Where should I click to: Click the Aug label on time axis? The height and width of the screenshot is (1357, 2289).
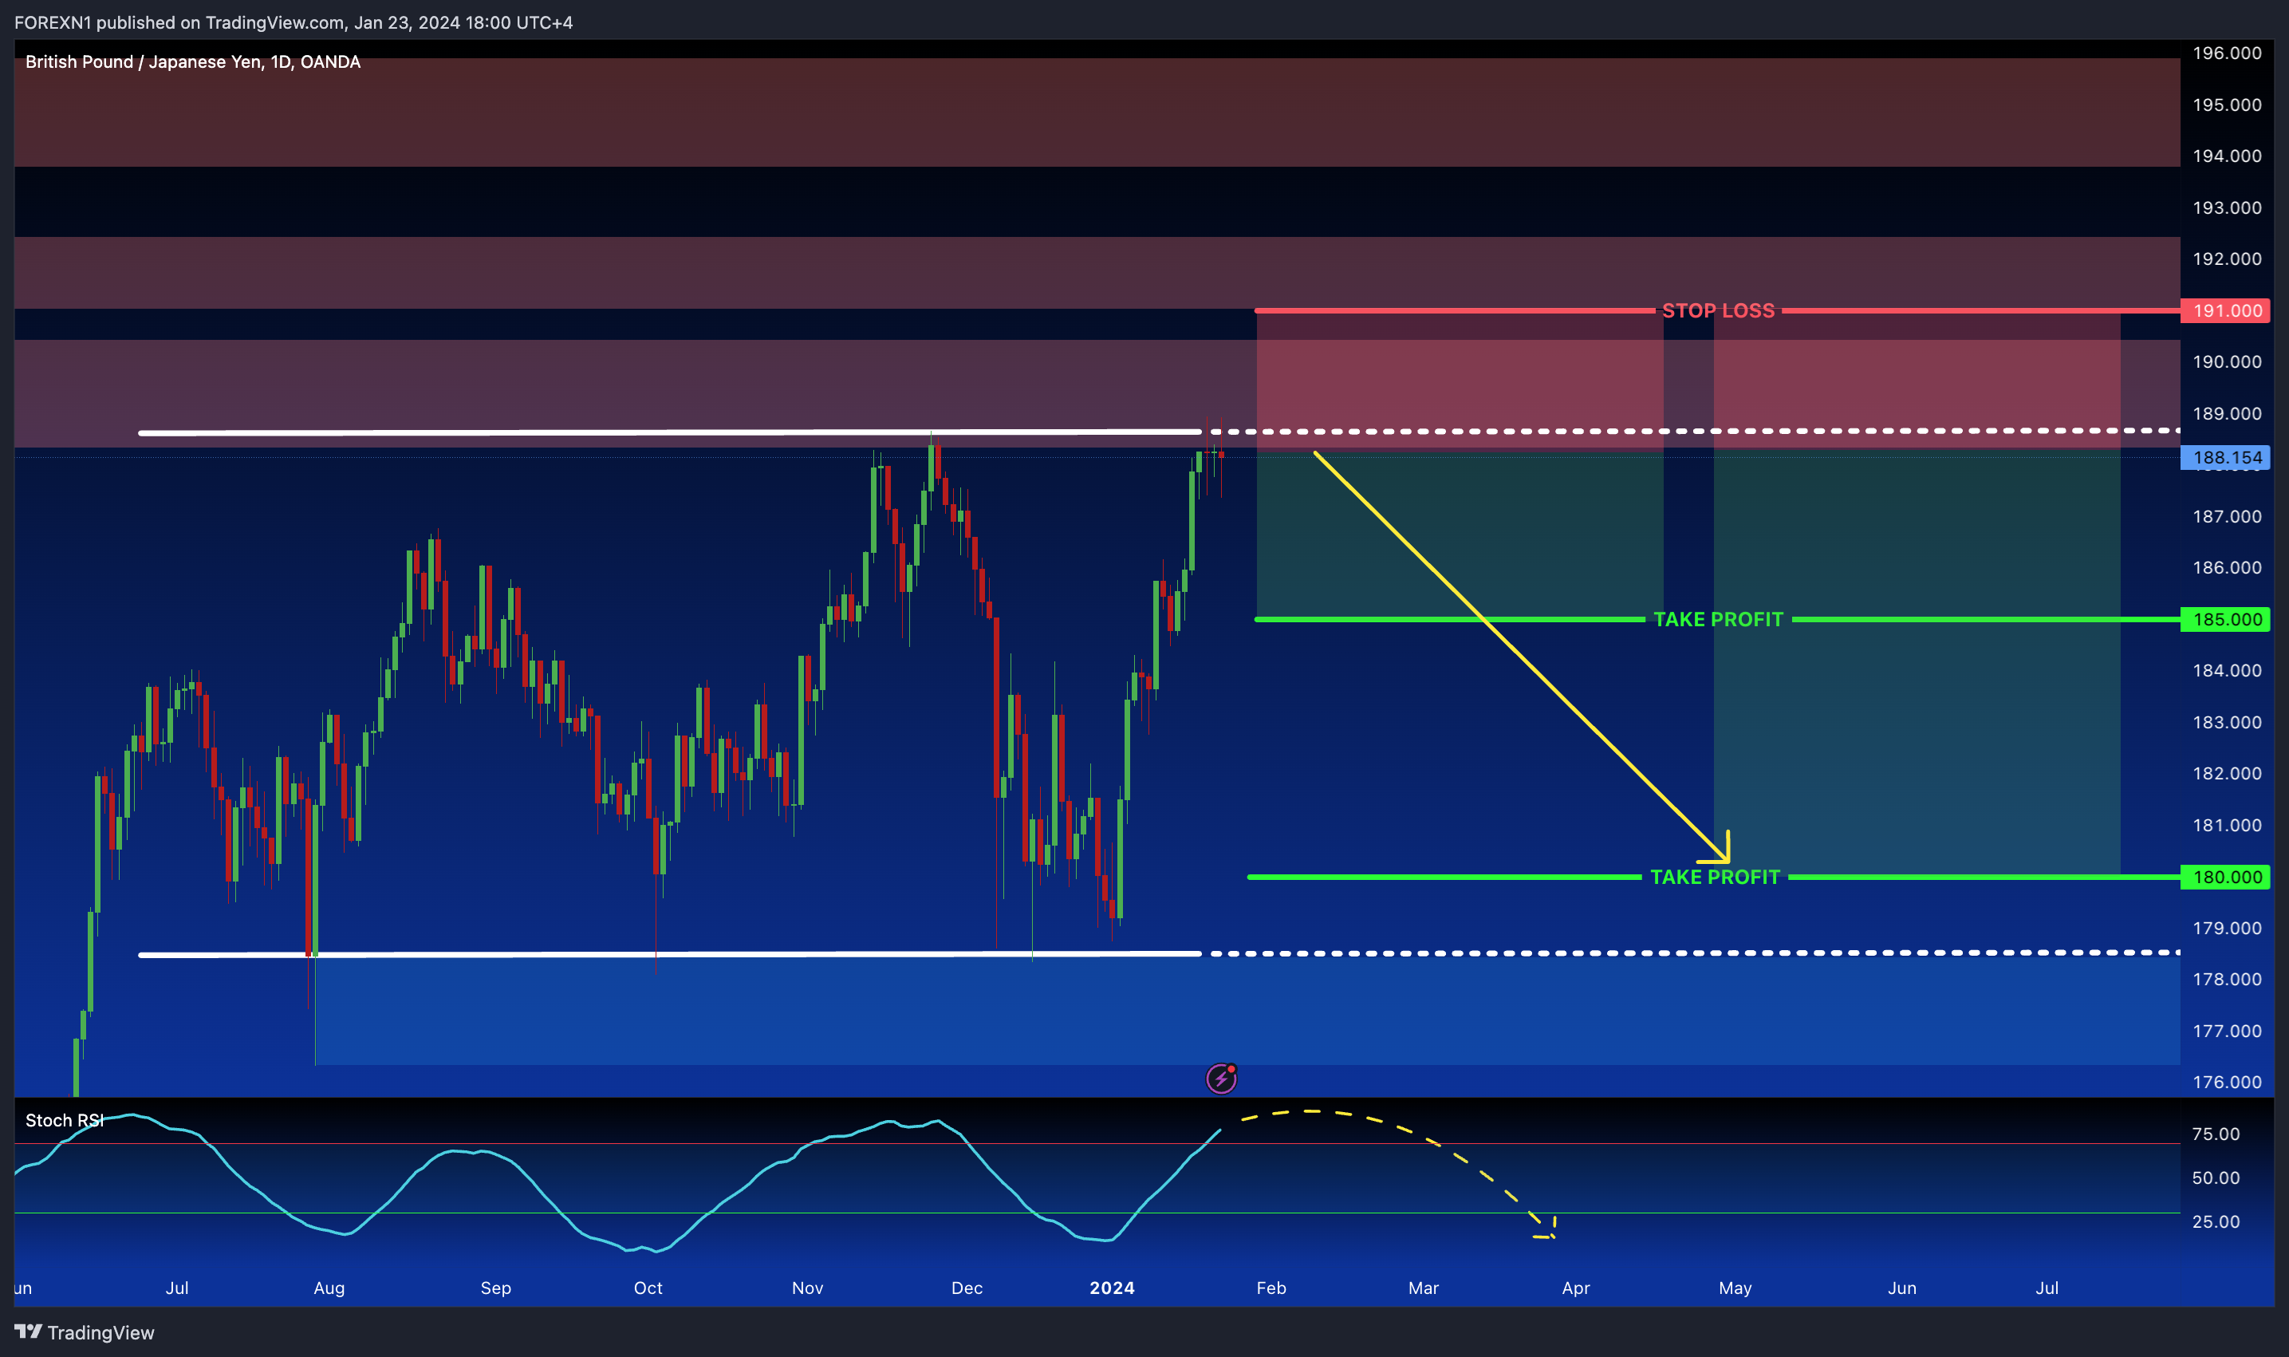tap(329, 1288)
